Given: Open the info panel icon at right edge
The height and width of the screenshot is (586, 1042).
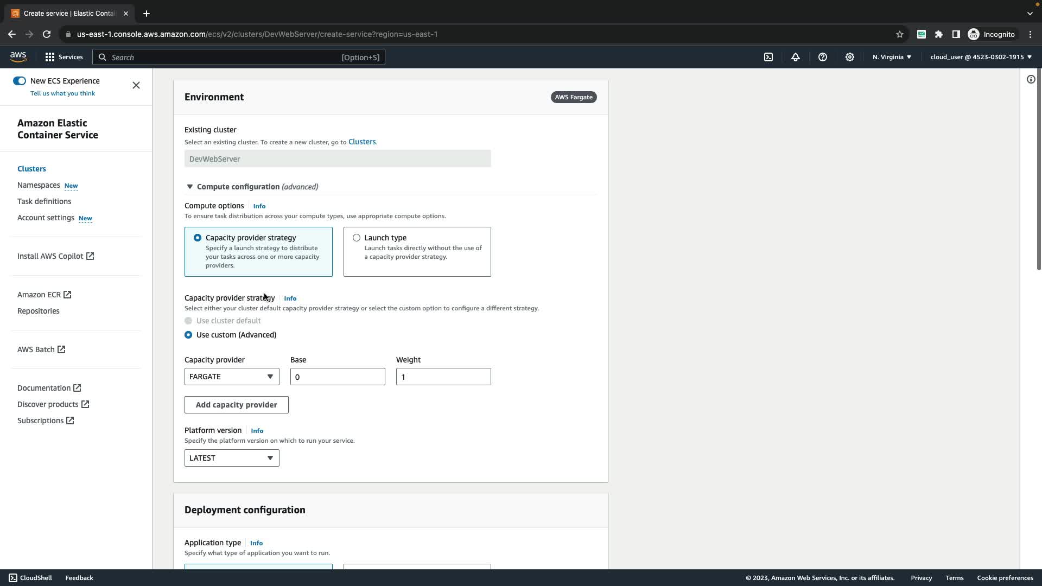Looking at the screenshot, I should tap(1031, 80).
